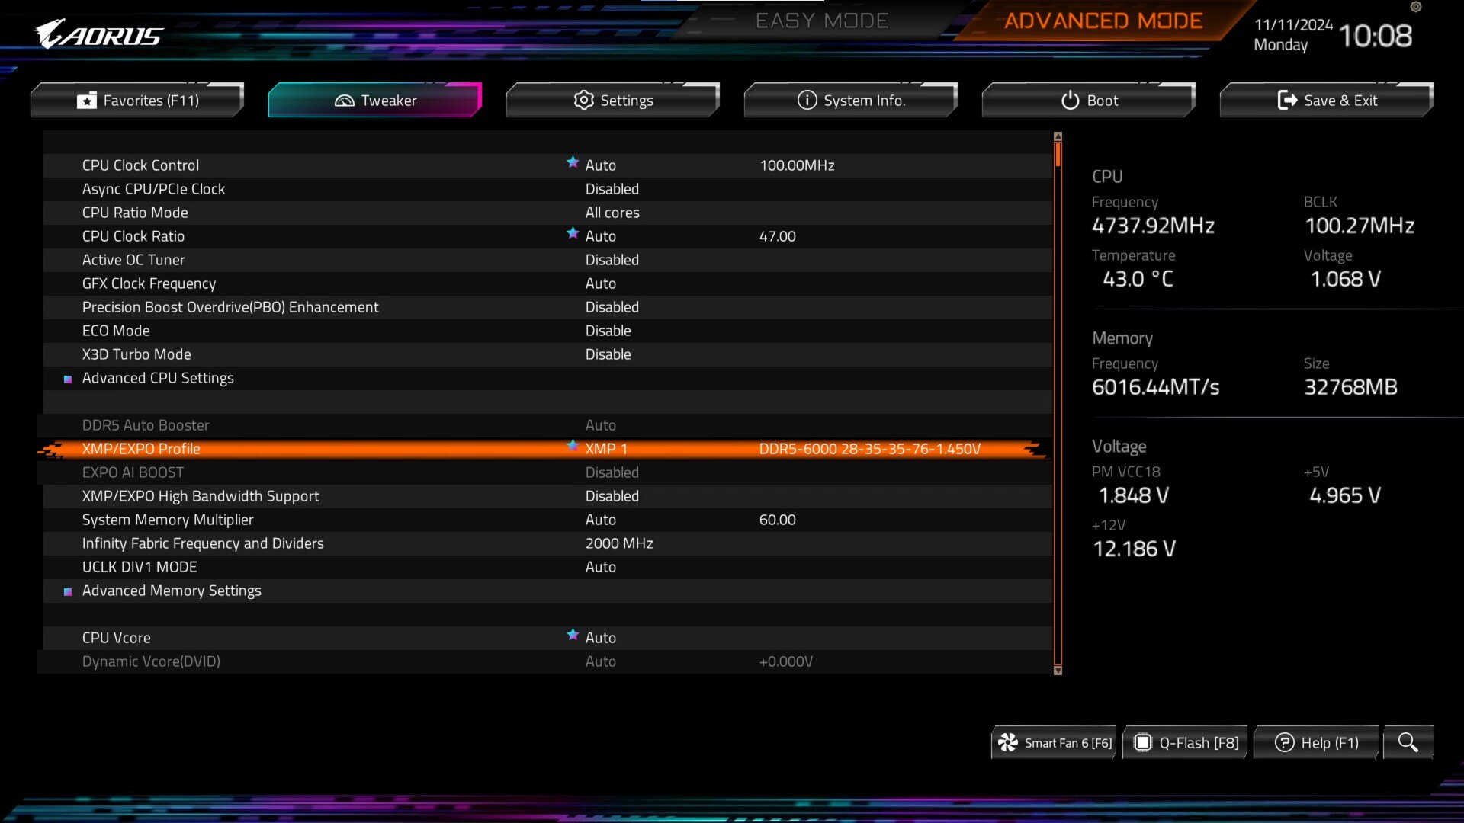The height and width of the screenshot is (823, 1464).
Task: Expand Advanced Memory Settings submenu
Action: pos(172,591)
